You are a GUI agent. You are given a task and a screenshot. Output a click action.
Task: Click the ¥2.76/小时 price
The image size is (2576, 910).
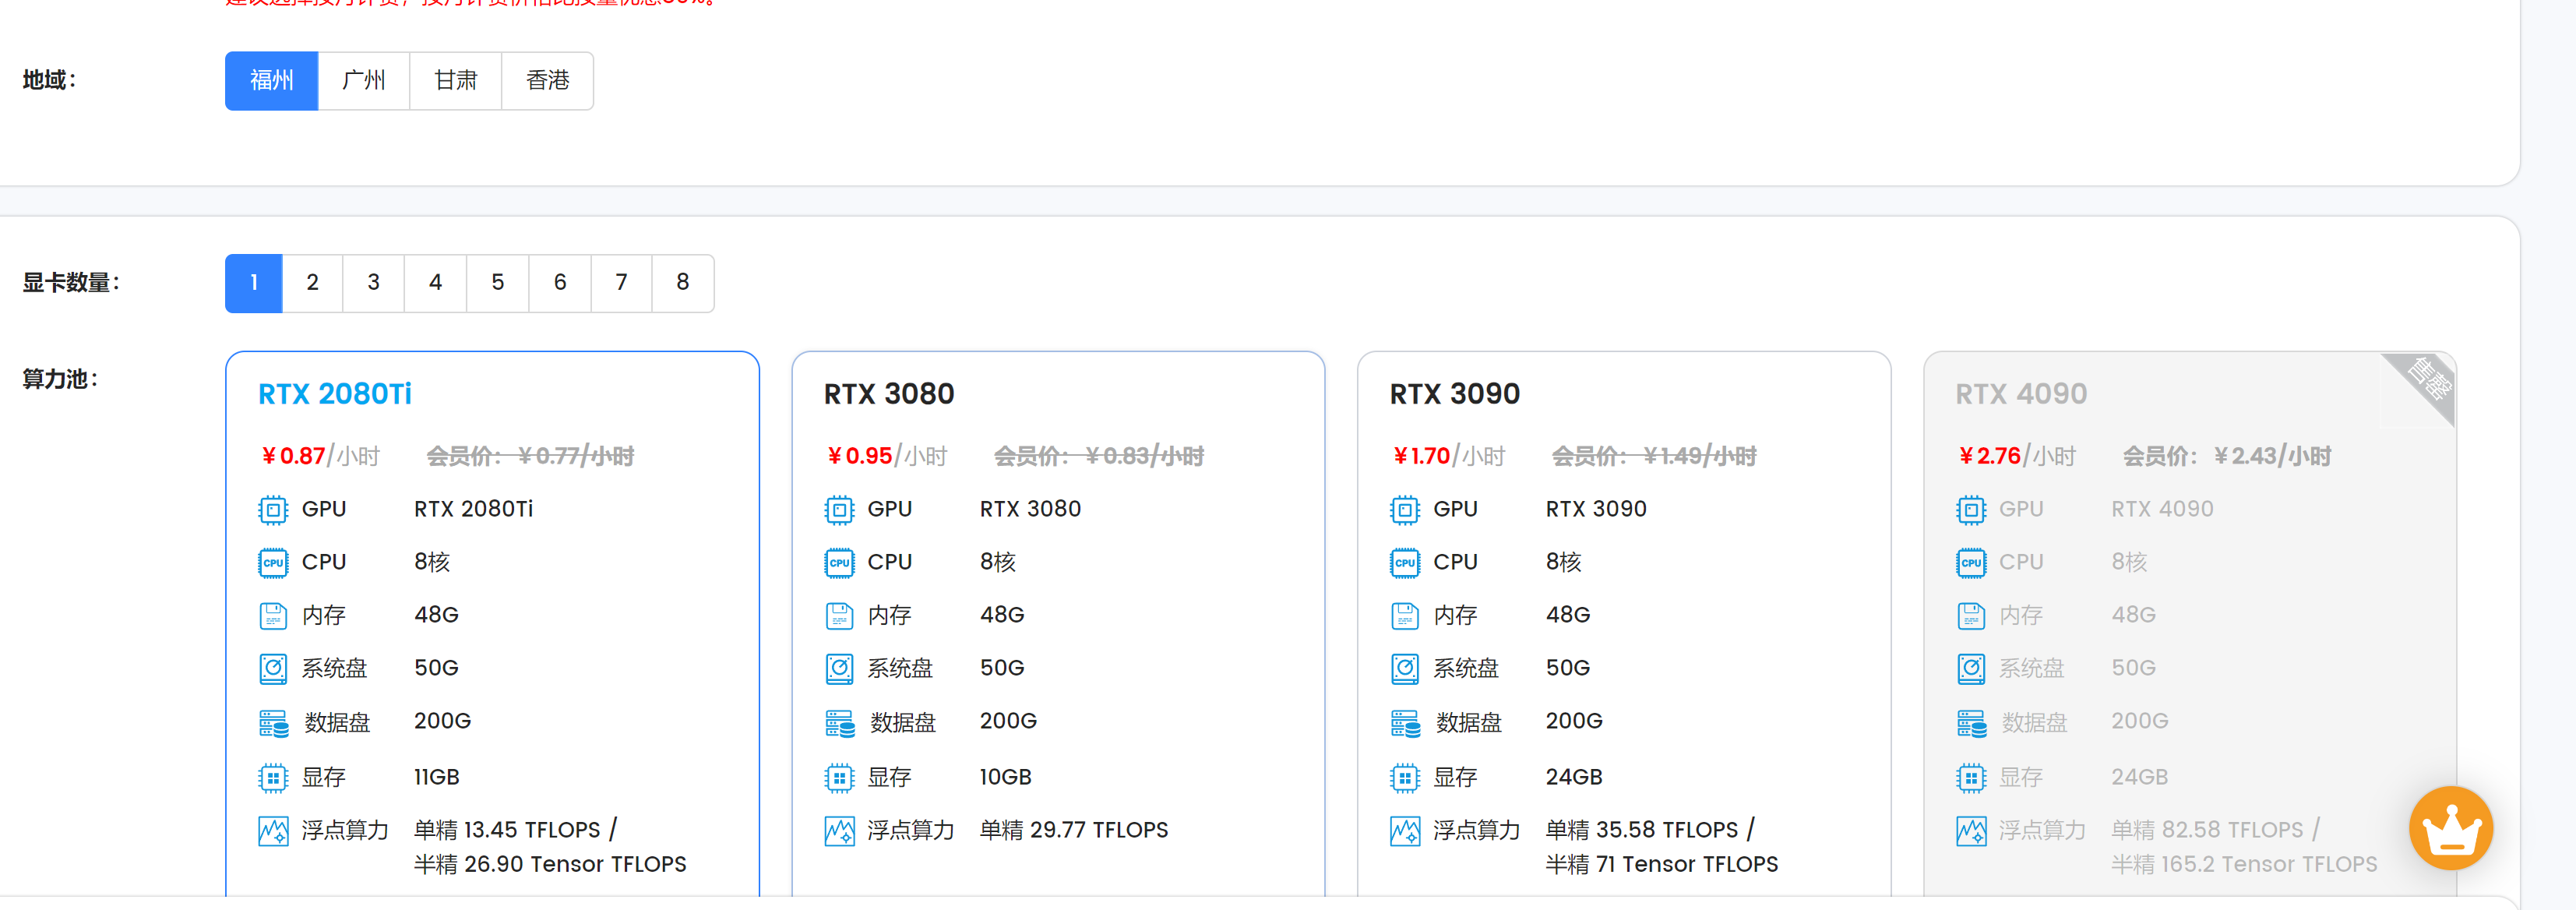tap(2017, 457)
